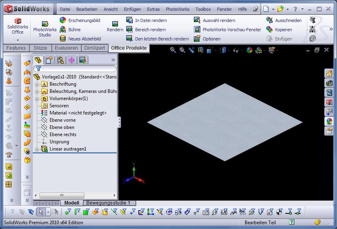Click the PhotoWorks Studio icon

point(45,24)
